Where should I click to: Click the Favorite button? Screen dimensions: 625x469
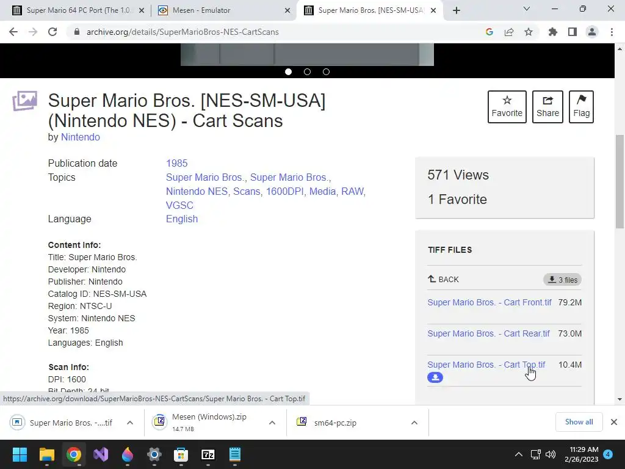click(x=507, y=107)
